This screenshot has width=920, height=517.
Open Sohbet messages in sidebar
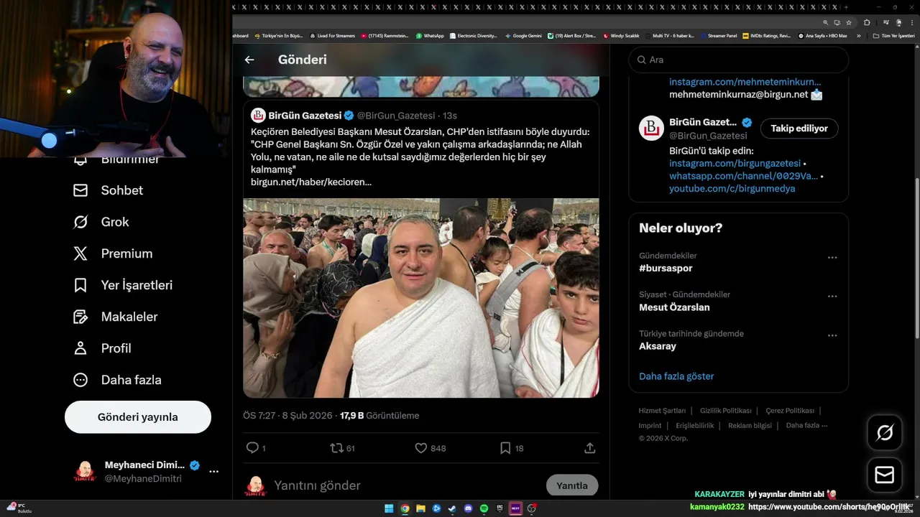pos(108,190)
